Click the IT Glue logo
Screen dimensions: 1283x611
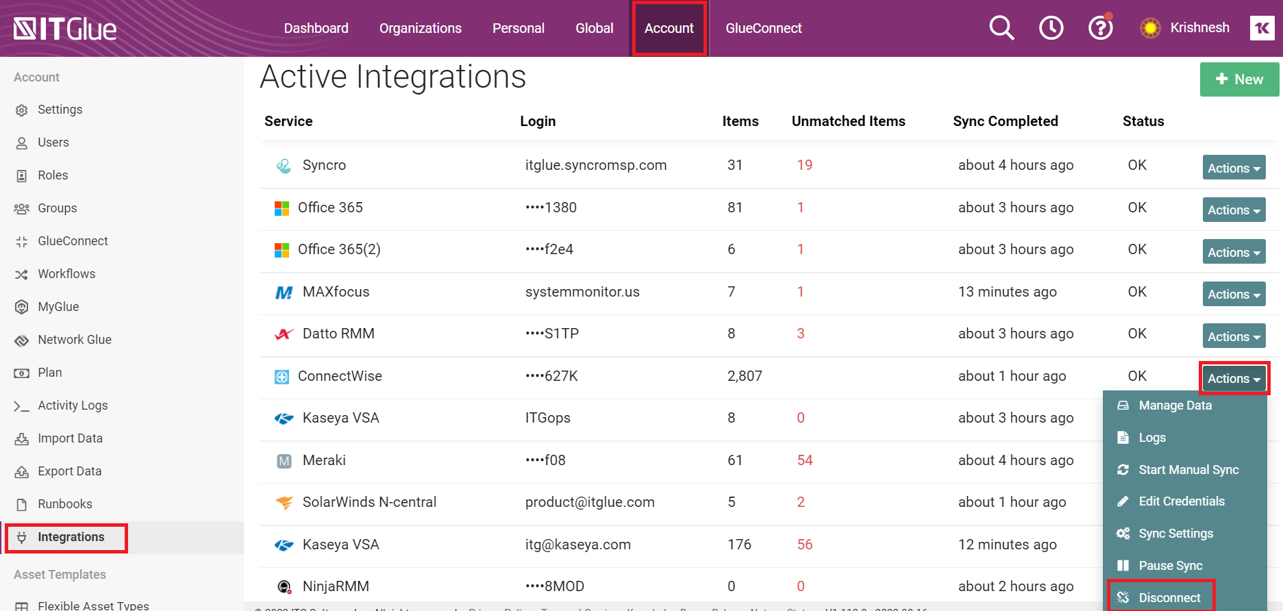65,29
